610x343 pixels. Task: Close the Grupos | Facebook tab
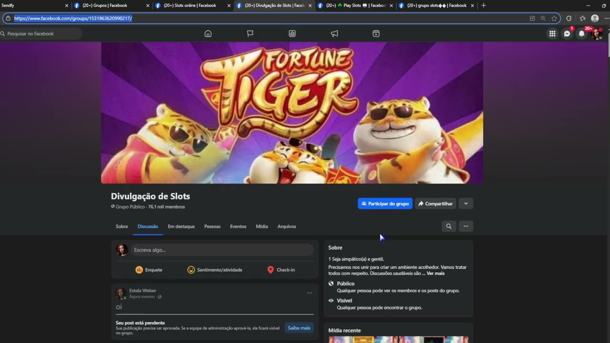pyautogui.click(x=148, y=5)
